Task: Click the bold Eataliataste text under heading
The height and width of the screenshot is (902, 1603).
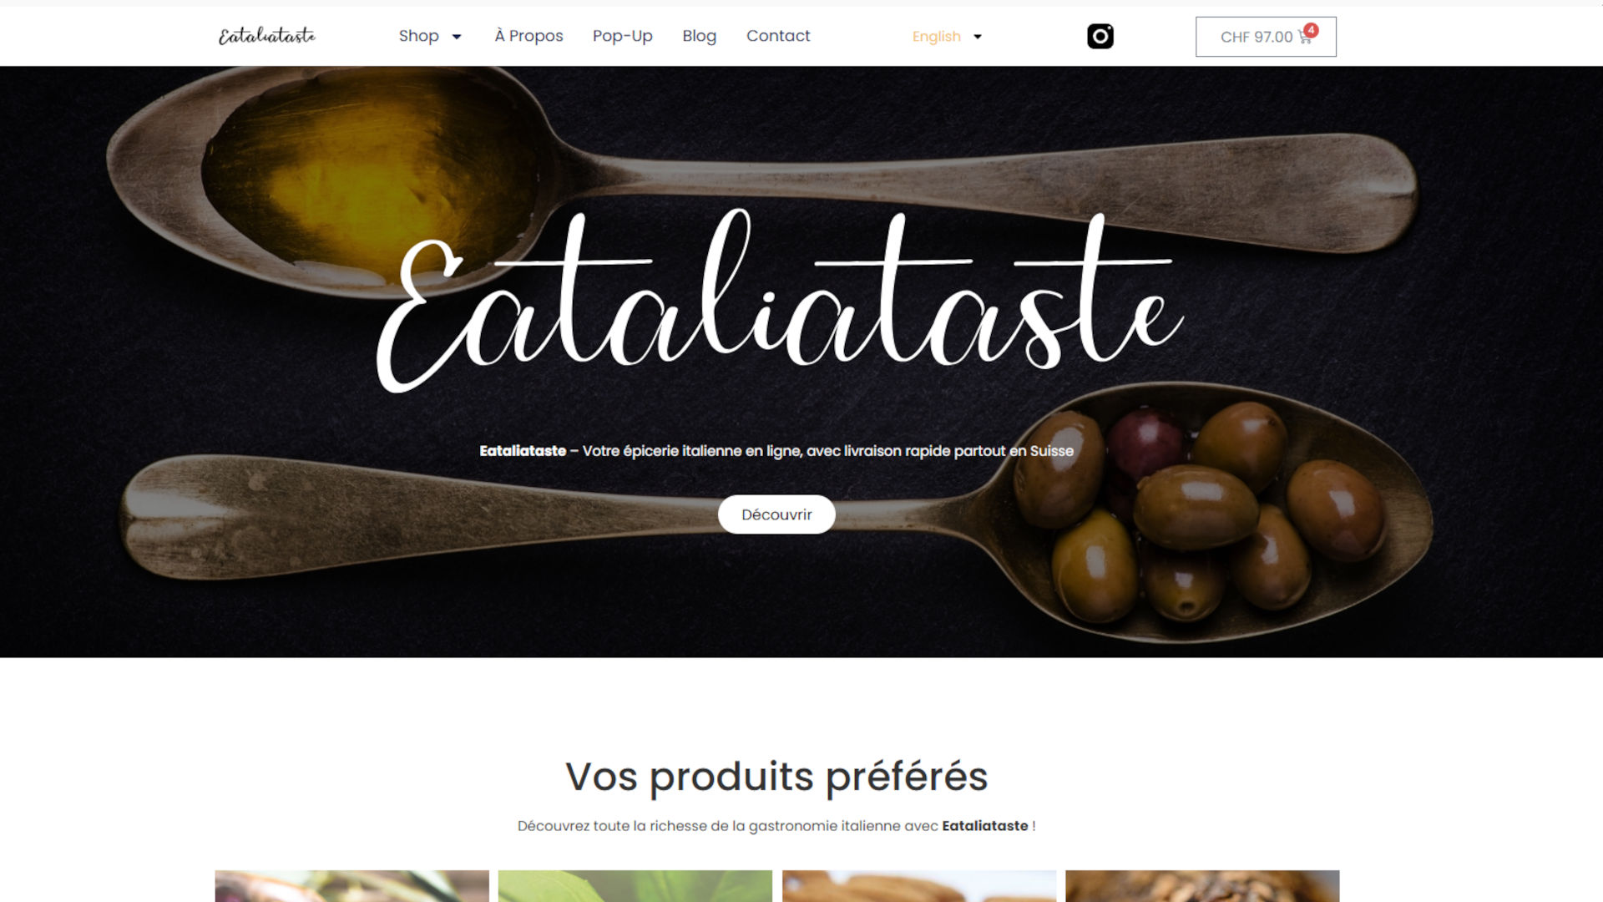Action: [x=985, y=826]
